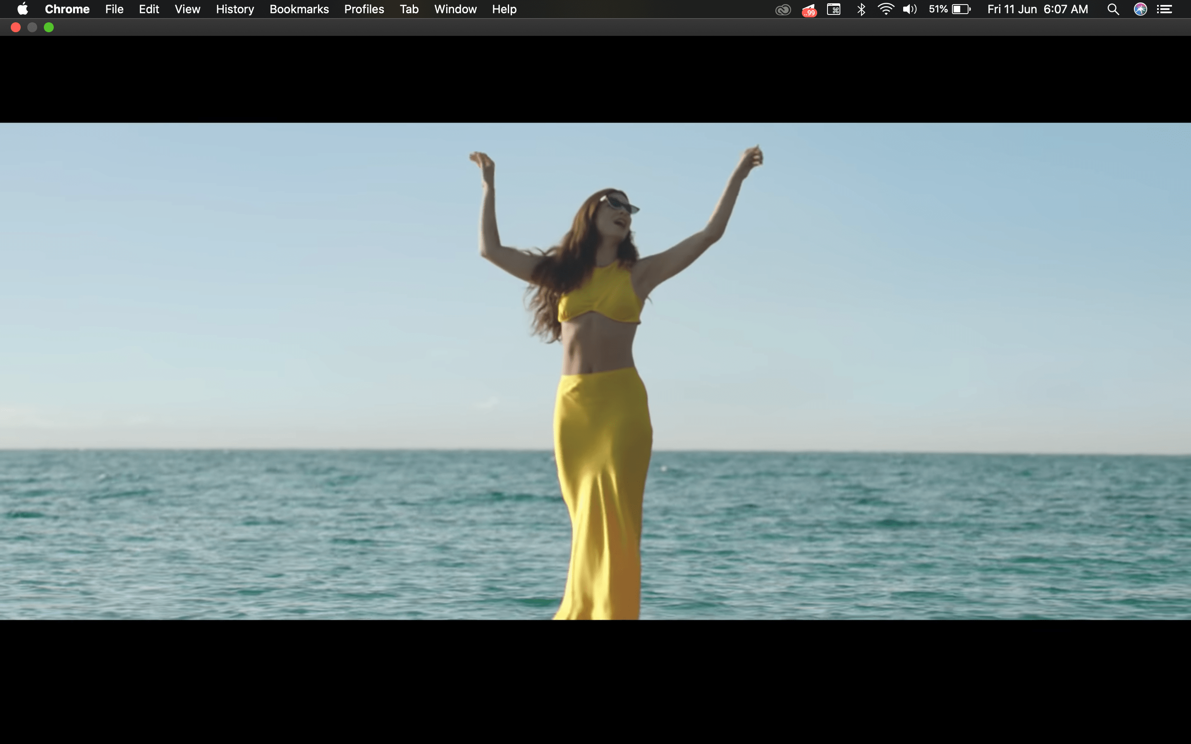Image resolution: width=1191 pixels, height=744 pixels.
Task: Expand the Bookmarks menu
Action: 299,10
